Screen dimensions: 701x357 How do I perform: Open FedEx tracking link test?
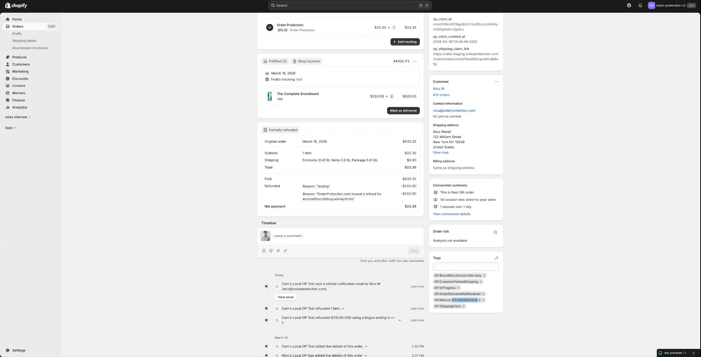coord(299,79)
